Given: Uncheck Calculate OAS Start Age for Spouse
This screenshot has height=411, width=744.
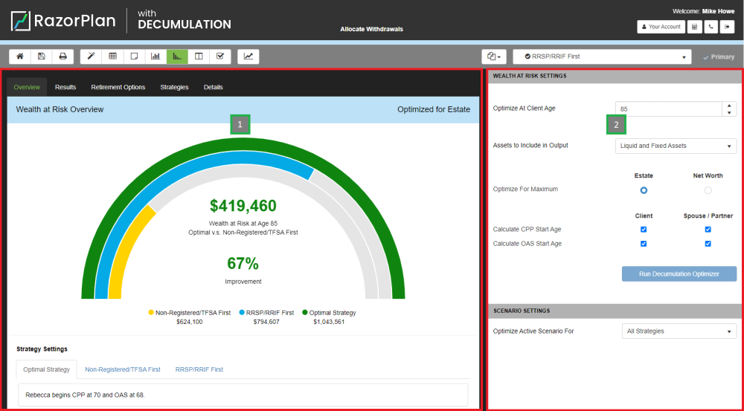Looking at the screenshot, I should [708, 244].
